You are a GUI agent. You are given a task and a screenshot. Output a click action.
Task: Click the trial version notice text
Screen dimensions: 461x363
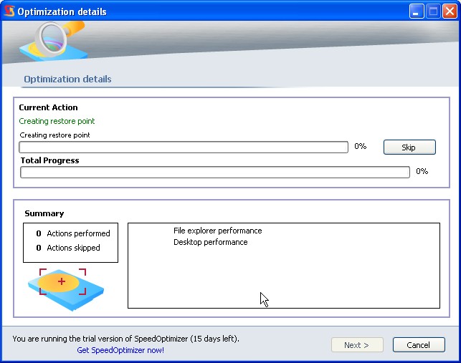126,339
